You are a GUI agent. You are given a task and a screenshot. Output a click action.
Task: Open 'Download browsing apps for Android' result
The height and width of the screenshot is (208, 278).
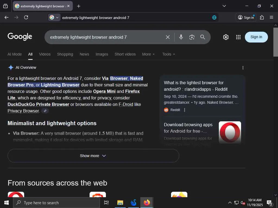[188, 128]
